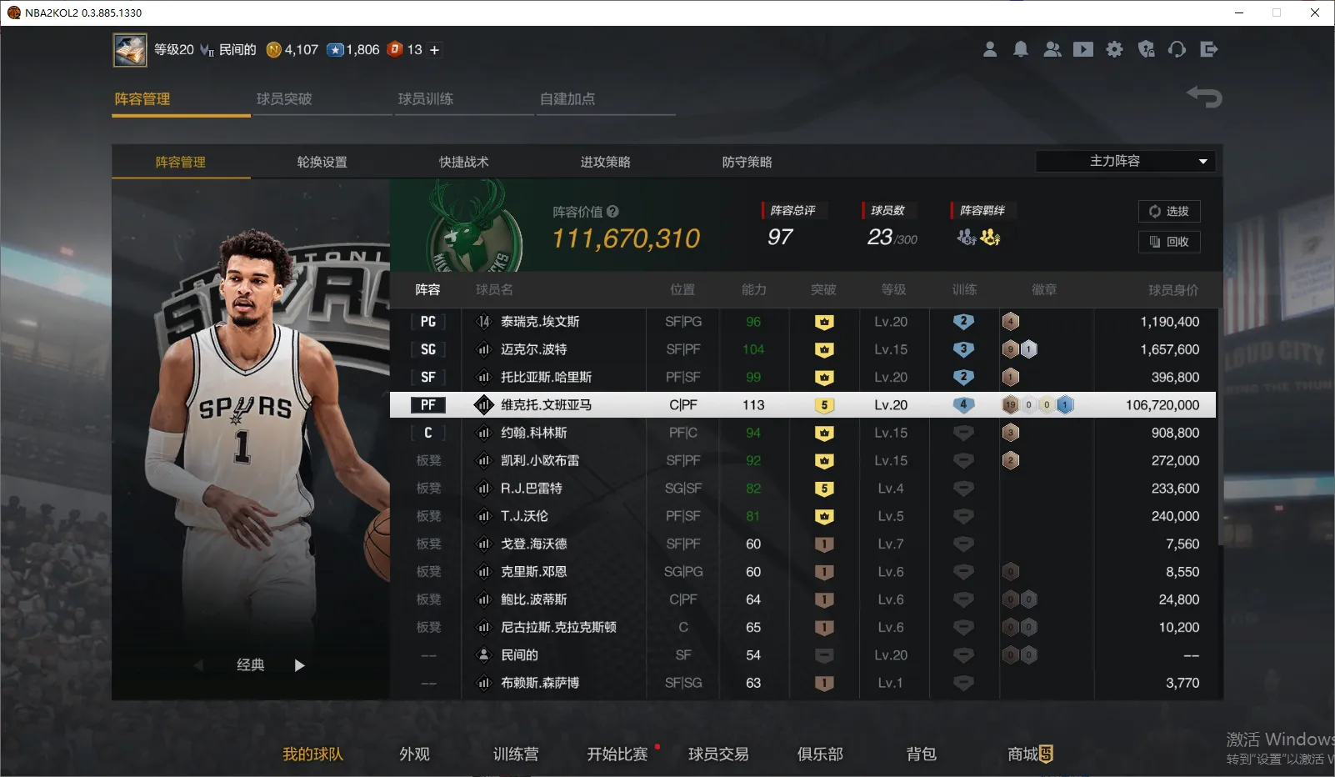Image resolution: width=1335 pixels, height=777 pixels.
Task: Open the 防守策略 sub-tab
Action: [747, 162]
